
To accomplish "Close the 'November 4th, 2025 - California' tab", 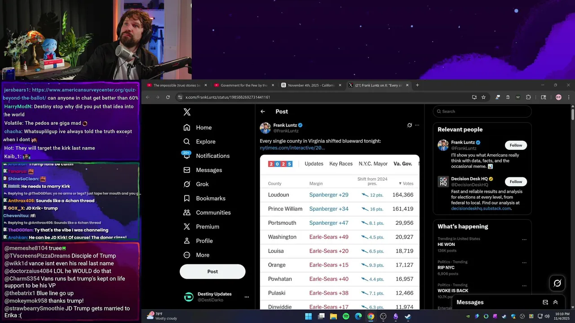I will (x=340, y=85).
